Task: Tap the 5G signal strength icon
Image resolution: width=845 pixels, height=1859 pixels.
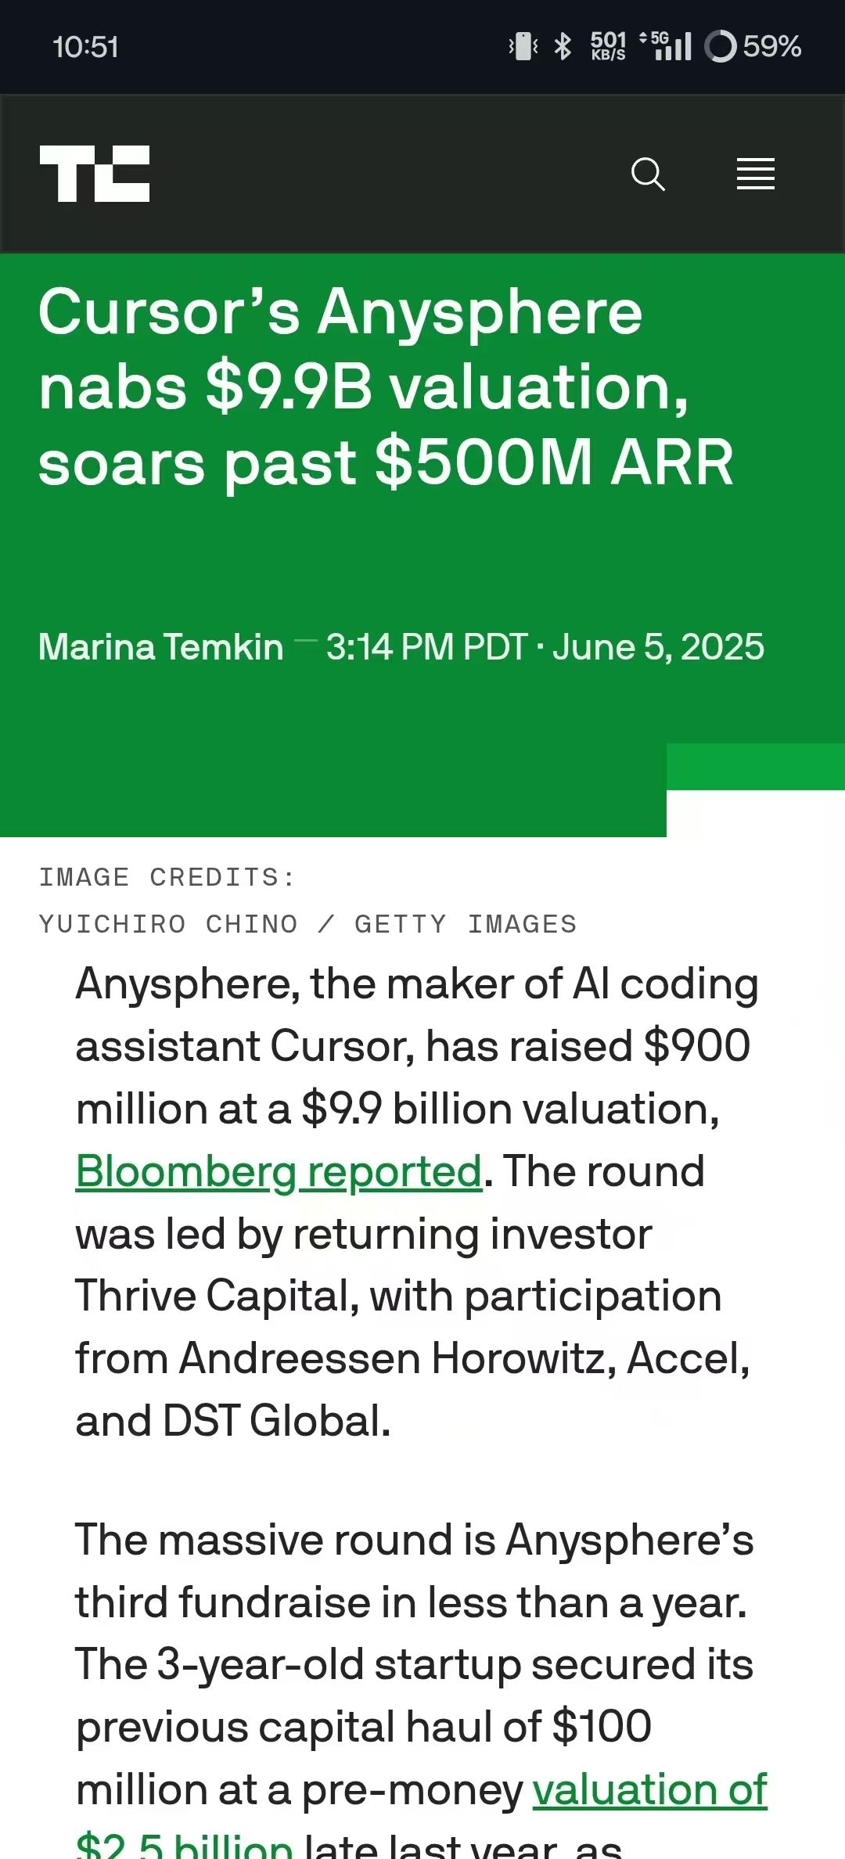Action: click(x=666, y=46)
